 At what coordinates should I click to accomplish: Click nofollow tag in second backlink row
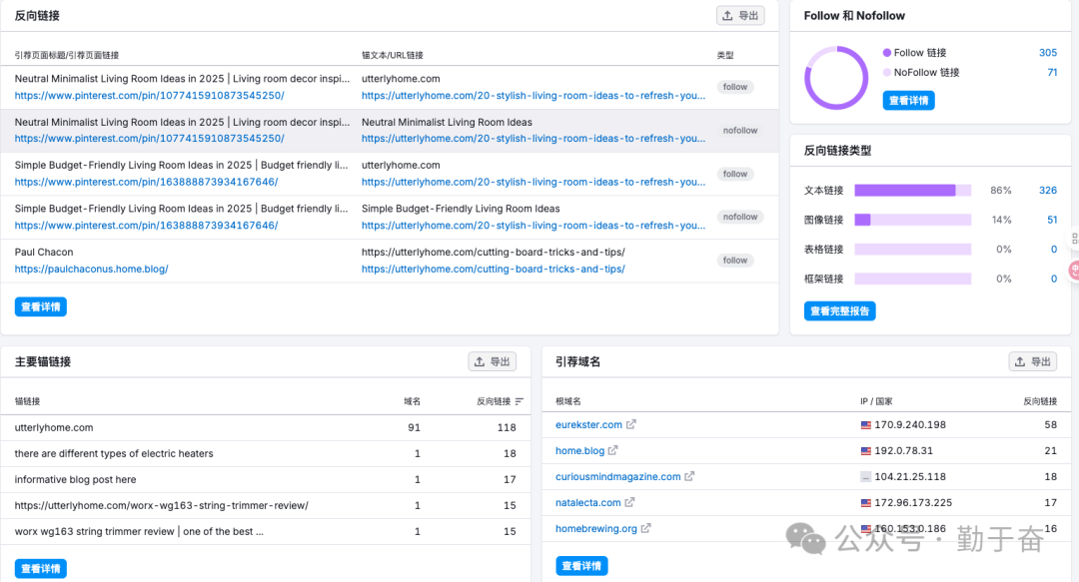click(739, 130)
